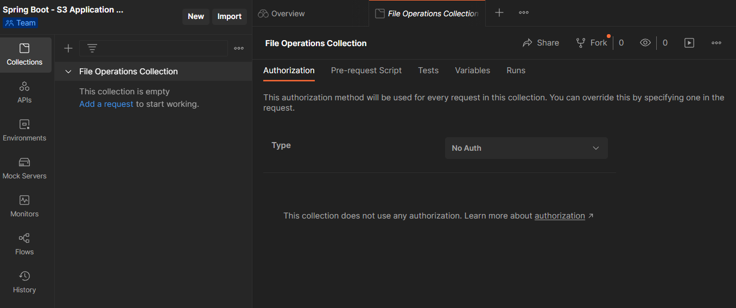Image resolution: width=736 pixels, height=308 pixels.
Task: Open the Environments sidebar section
Action: 24,131
